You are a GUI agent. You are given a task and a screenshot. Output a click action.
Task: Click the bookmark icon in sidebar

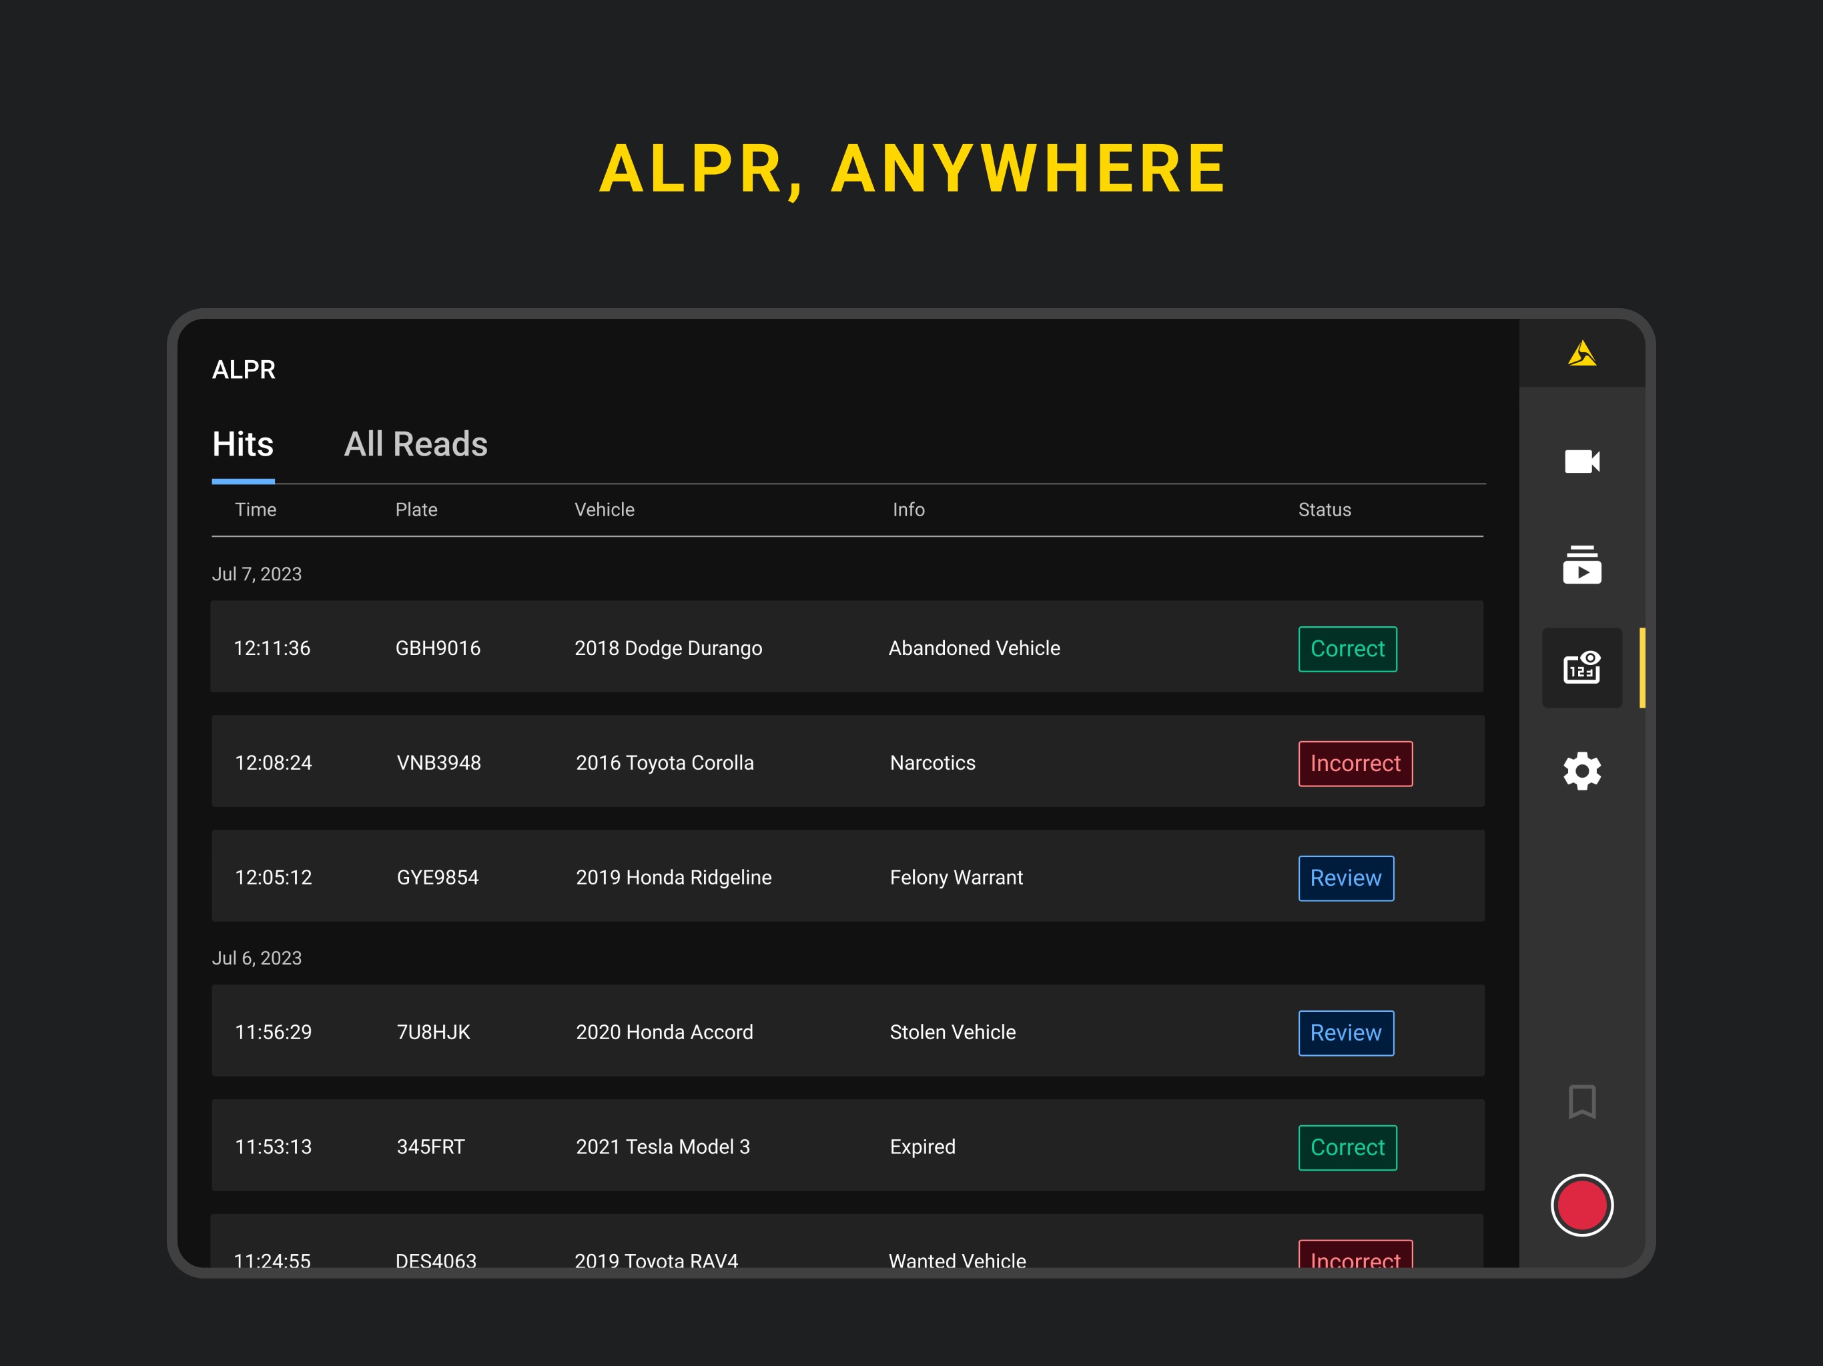click(x=1581, y=1101)
